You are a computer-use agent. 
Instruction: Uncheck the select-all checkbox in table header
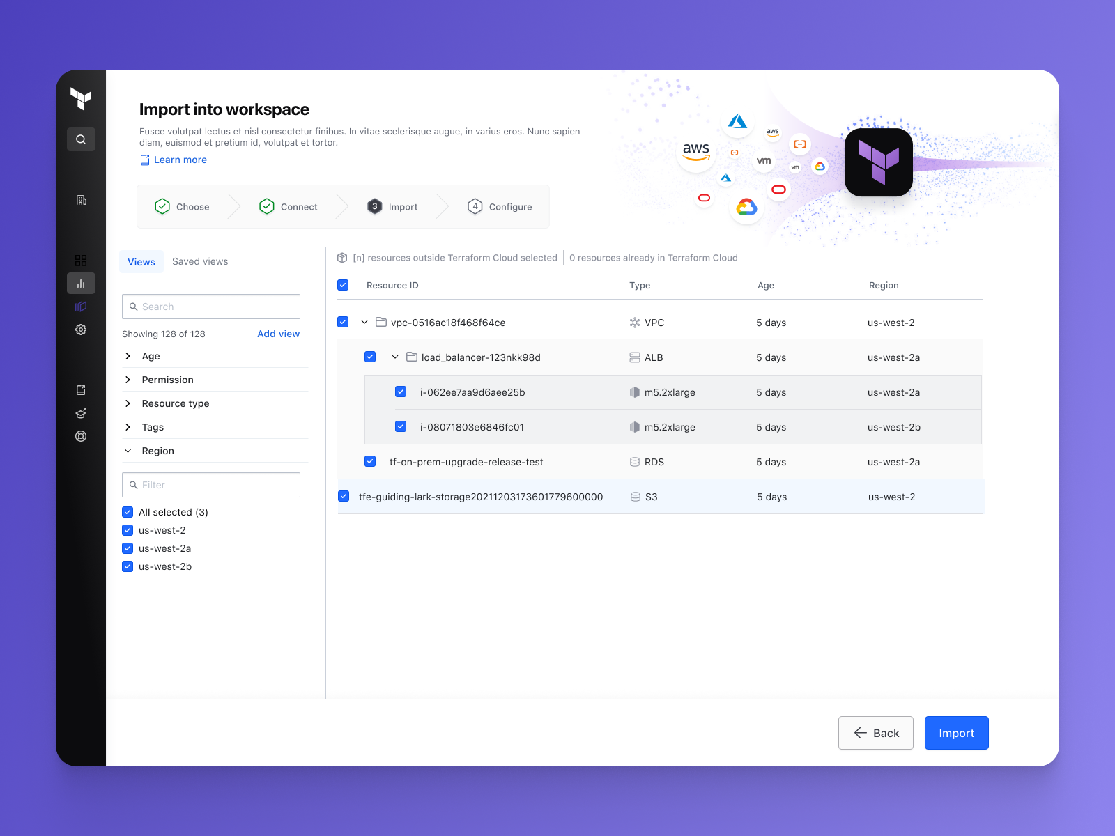343,285
